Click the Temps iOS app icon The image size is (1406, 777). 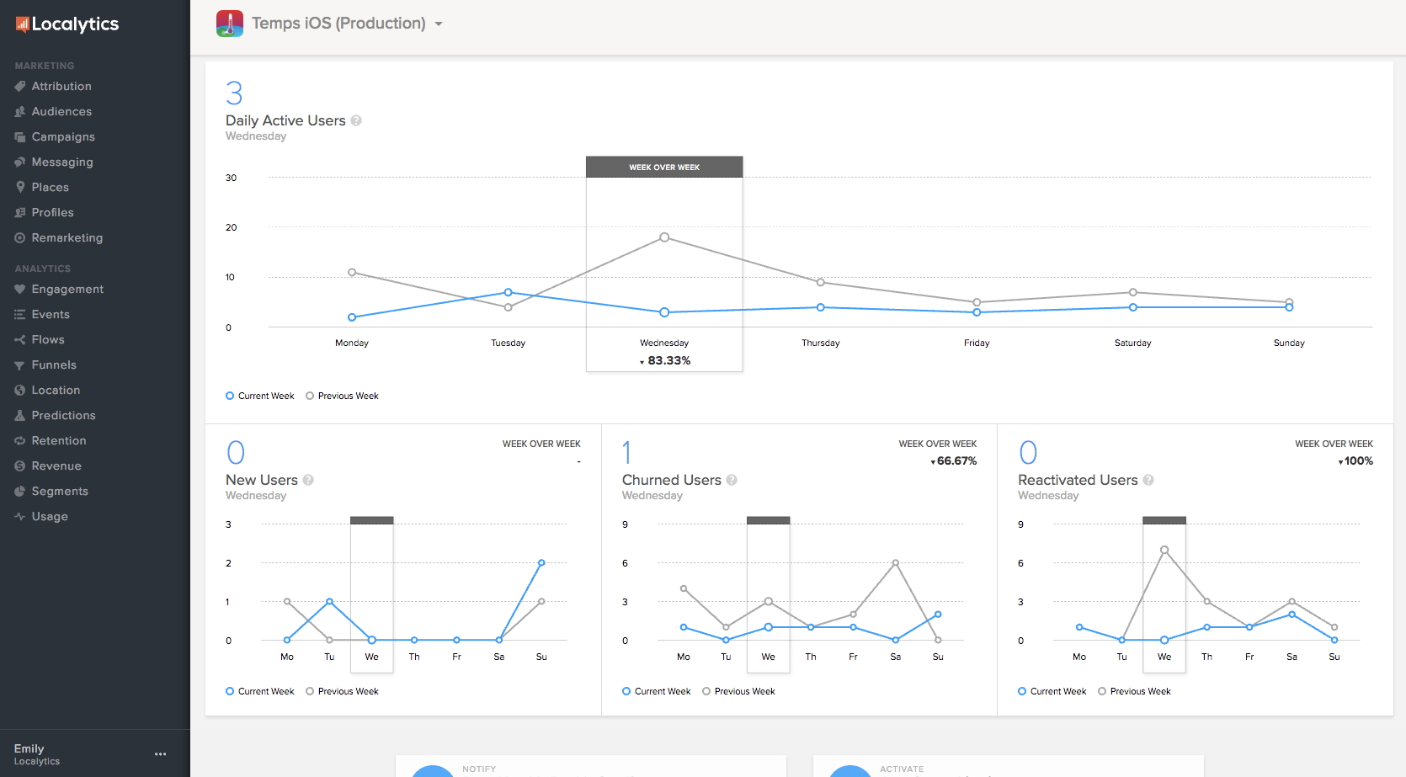230,24
